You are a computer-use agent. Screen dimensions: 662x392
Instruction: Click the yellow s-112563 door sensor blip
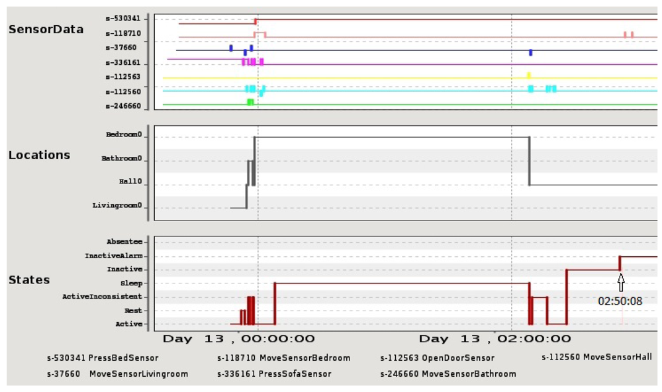coord(528,75)
